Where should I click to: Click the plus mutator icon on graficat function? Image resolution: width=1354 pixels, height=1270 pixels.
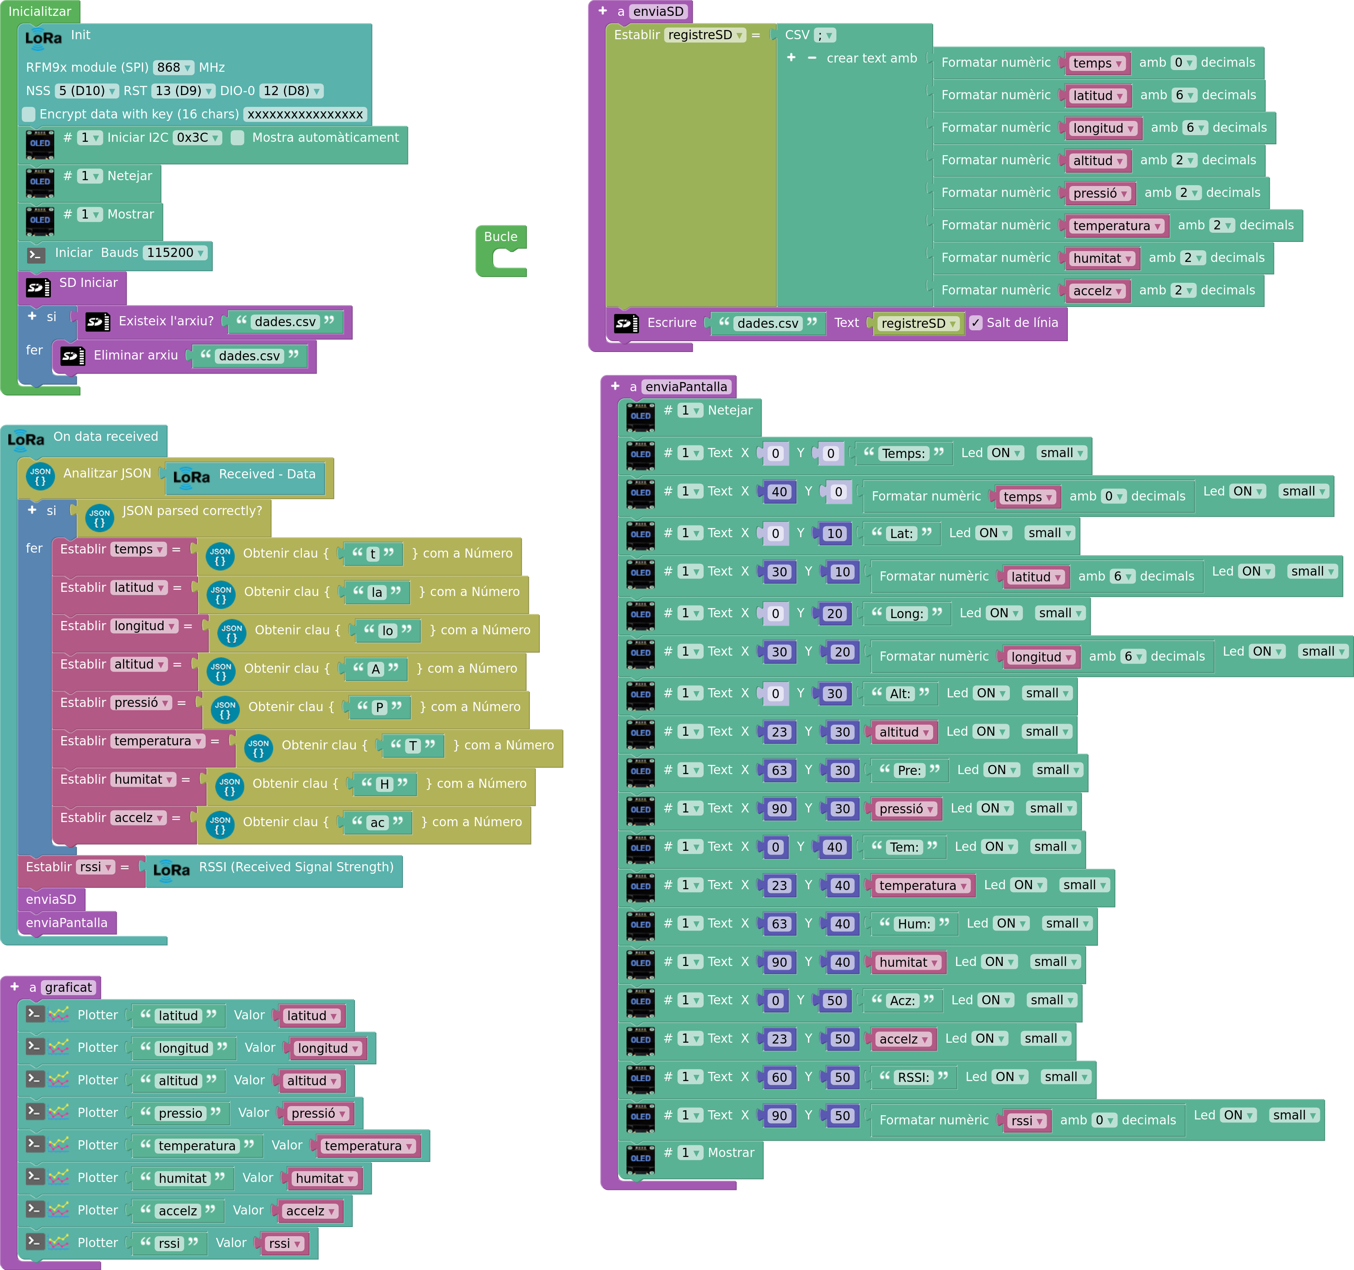tap(14, 987)
